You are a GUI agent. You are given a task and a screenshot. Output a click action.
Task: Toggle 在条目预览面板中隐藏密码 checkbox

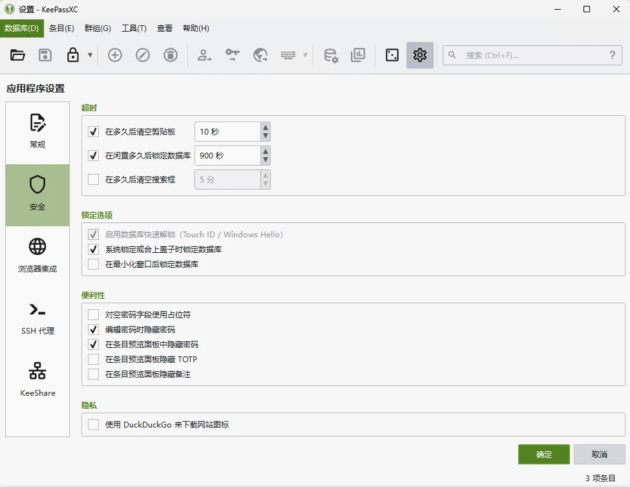[x=93, y=345]
